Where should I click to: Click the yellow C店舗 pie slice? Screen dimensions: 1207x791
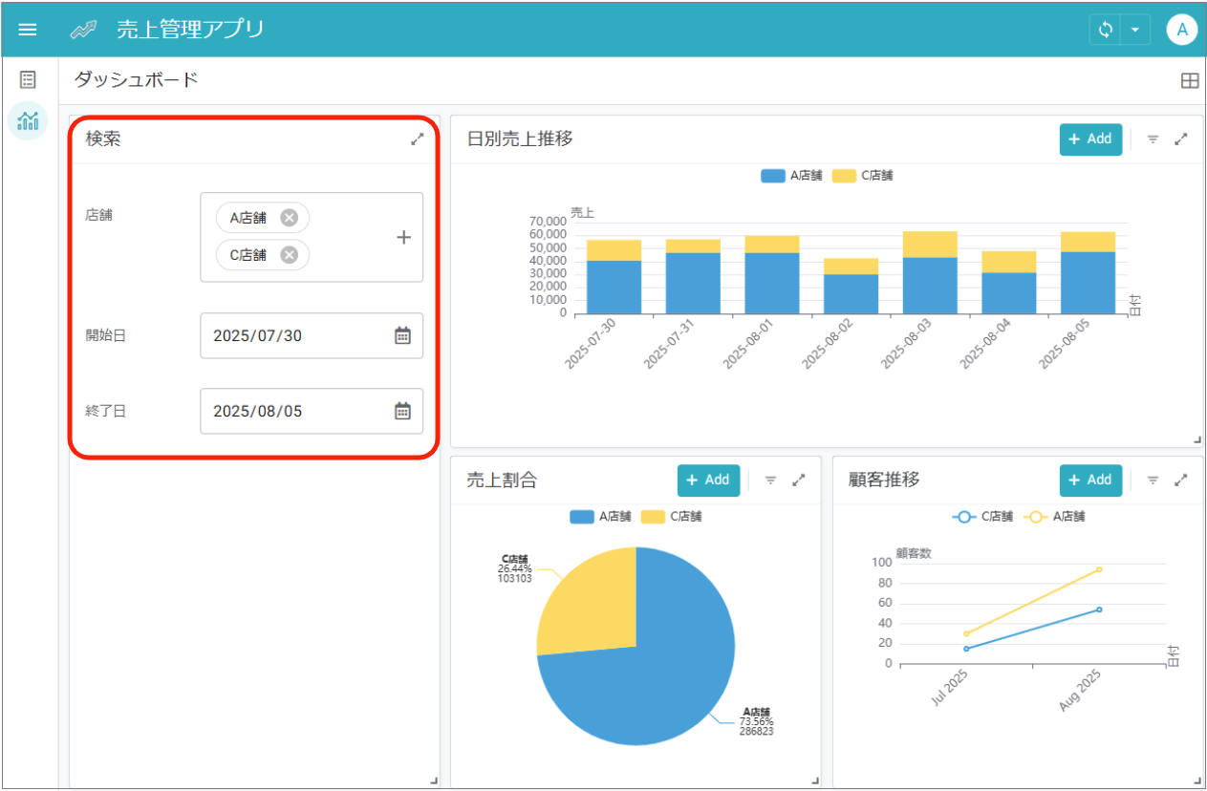pyautogui.click(x=593, y=602)
